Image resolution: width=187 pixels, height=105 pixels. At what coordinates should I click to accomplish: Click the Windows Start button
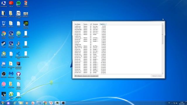point(2,103)
